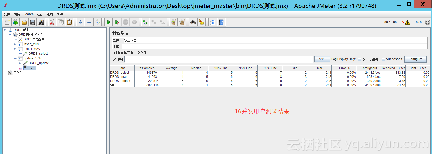Select 聚合报告 tree item
This screenshot has height=154, width=432.
coord(30,68)
